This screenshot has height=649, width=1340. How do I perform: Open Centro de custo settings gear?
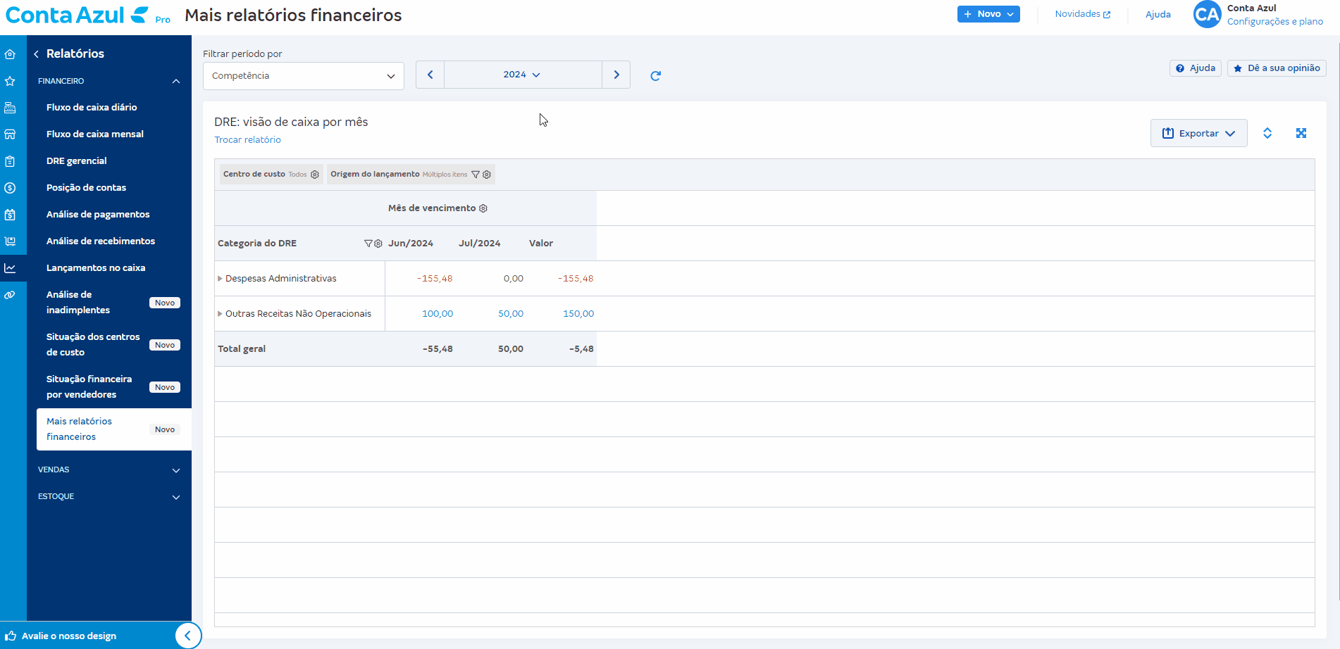(315, 175)
